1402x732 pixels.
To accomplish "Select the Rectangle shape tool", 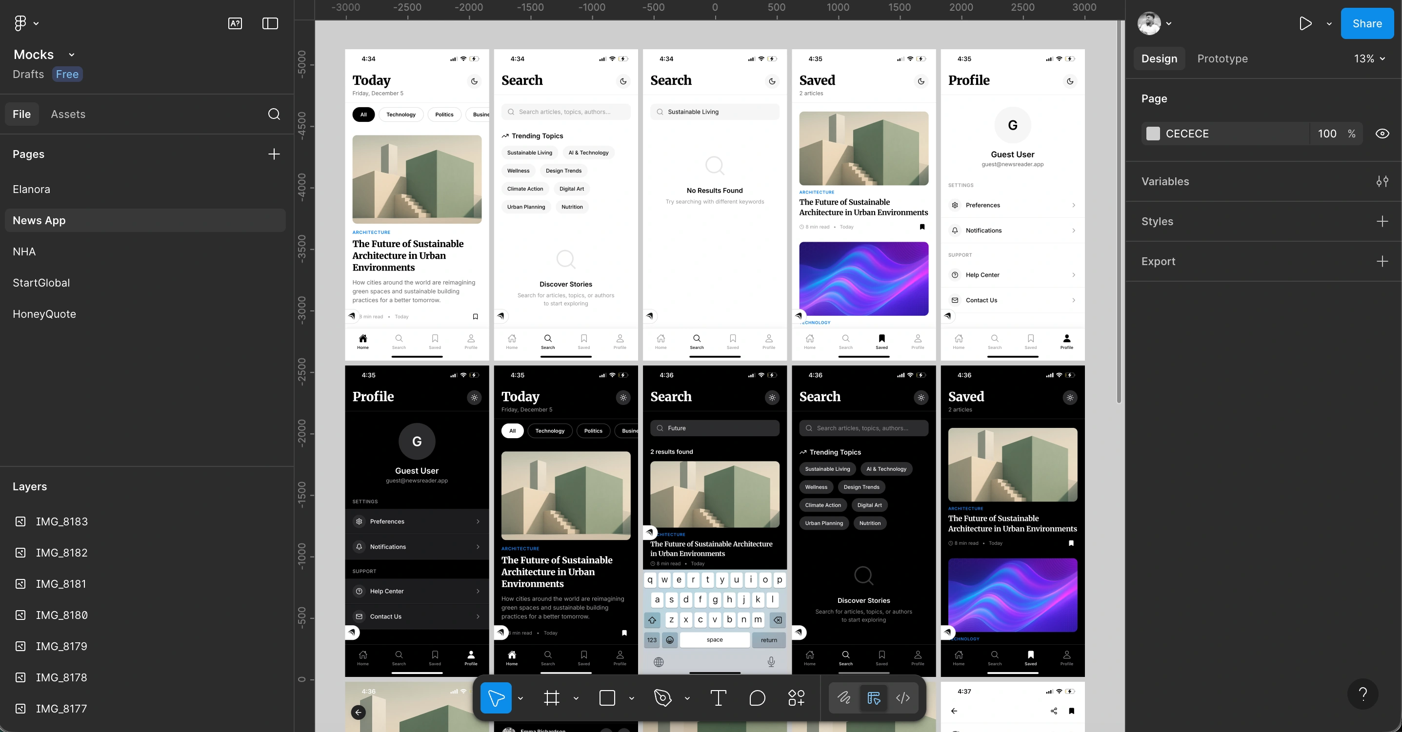I will [607, 698].
